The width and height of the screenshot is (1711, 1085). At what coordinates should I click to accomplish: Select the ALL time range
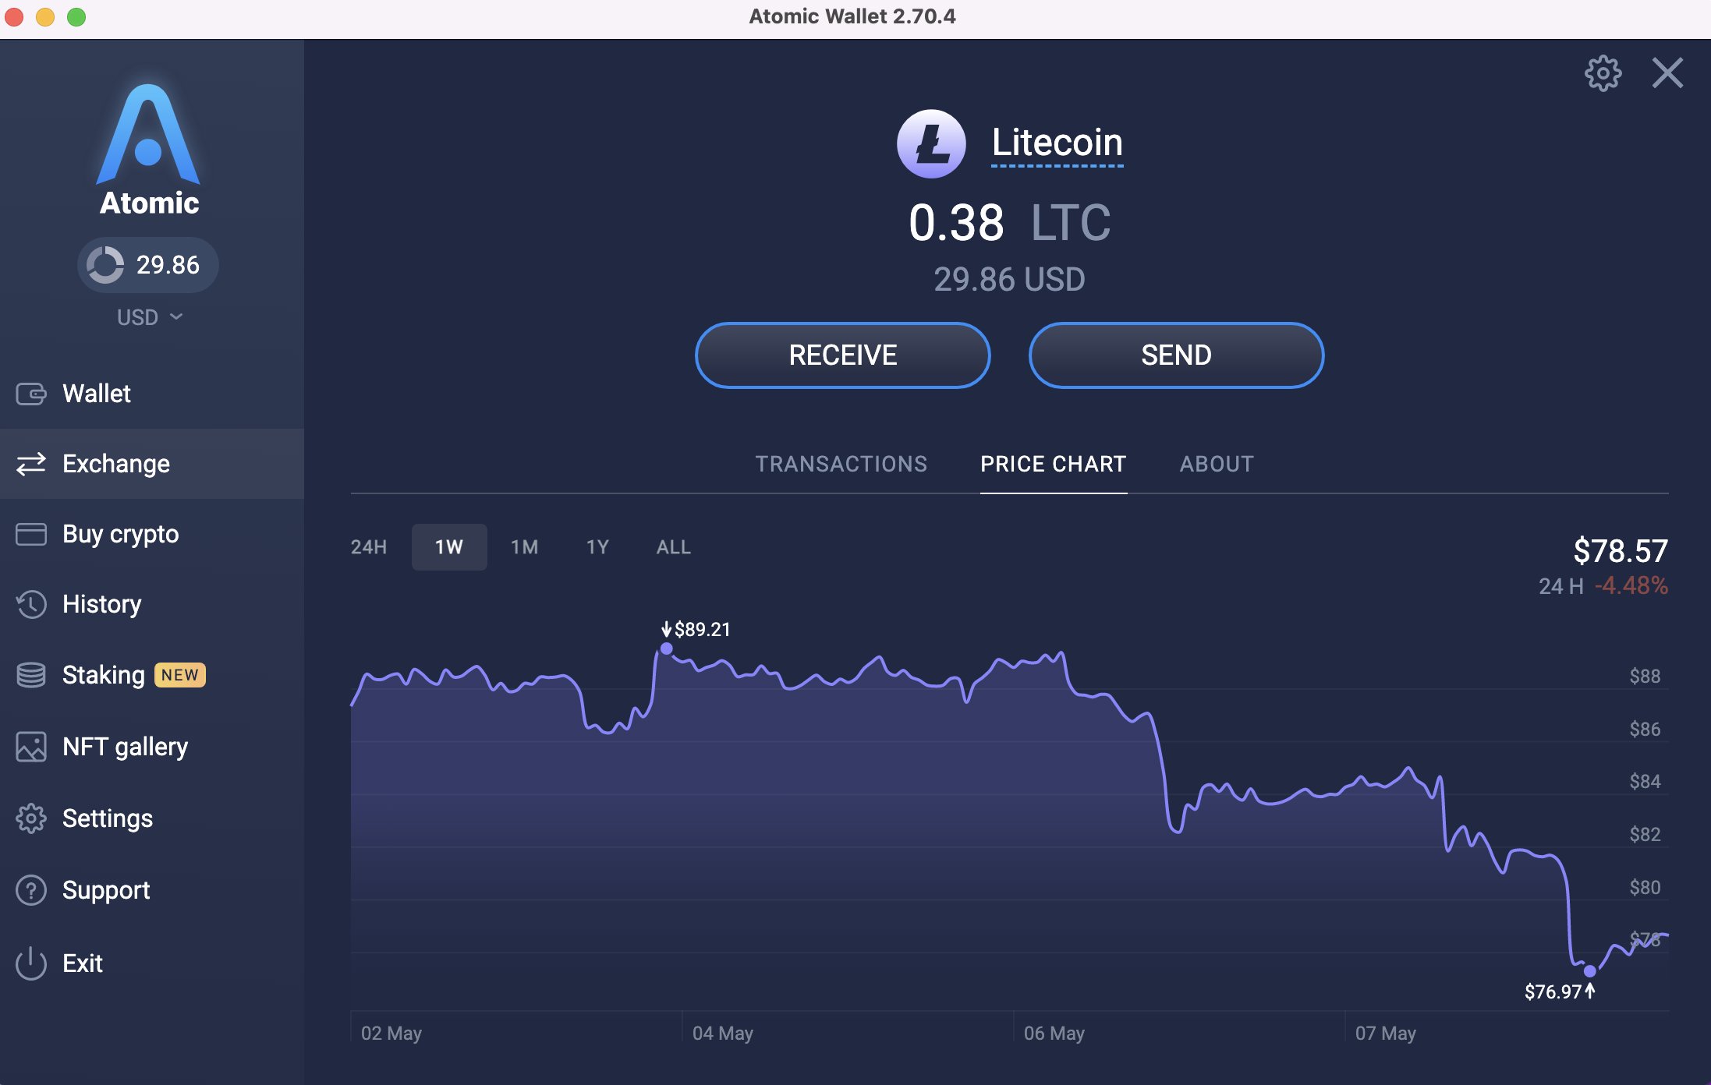coord(671,546)
